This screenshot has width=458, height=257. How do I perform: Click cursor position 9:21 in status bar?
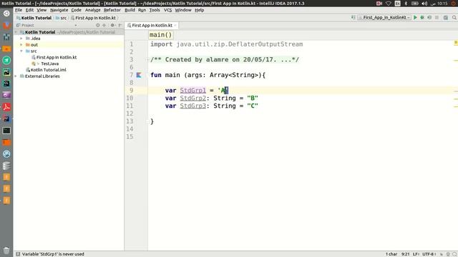coord(406,254)
